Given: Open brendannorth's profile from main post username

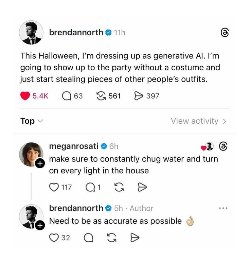Looking at the screenshot, I should [x=76, y=33].
